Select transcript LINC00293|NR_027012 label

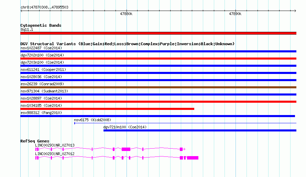(55, 154)
